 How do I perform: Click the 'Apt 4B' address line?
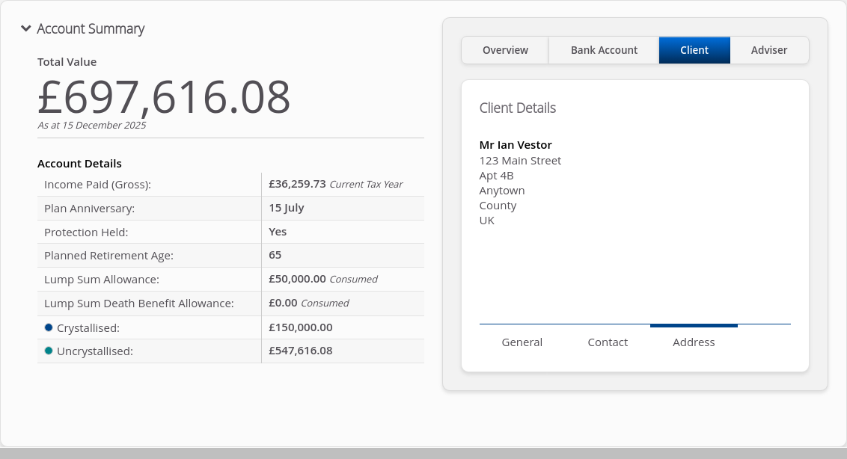tap(496, 176)
